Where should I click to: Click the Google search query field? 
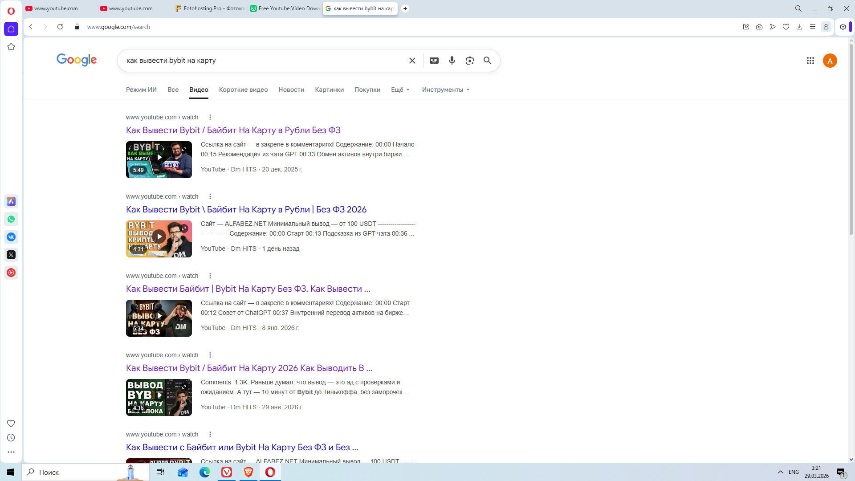click(x=263, y=61)
